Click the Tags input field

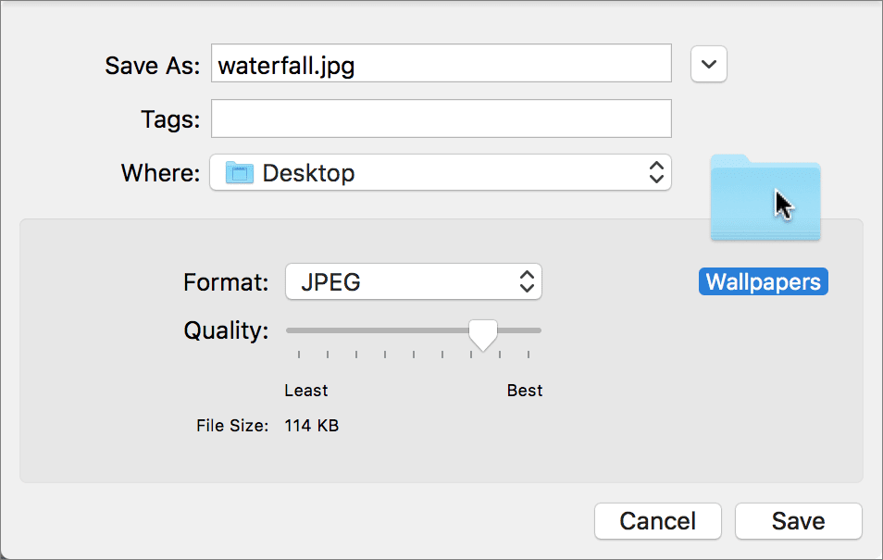pyautogui.click(x=441, y=118)
